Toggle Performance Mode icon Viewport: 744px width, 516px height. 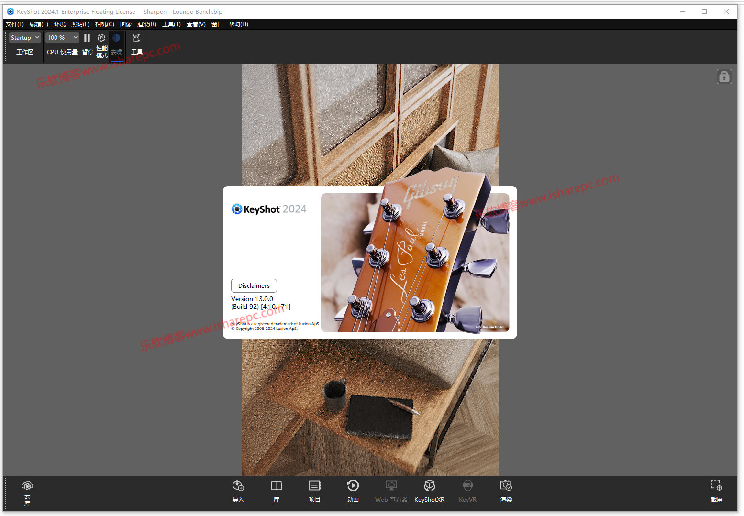pos(101,38)
